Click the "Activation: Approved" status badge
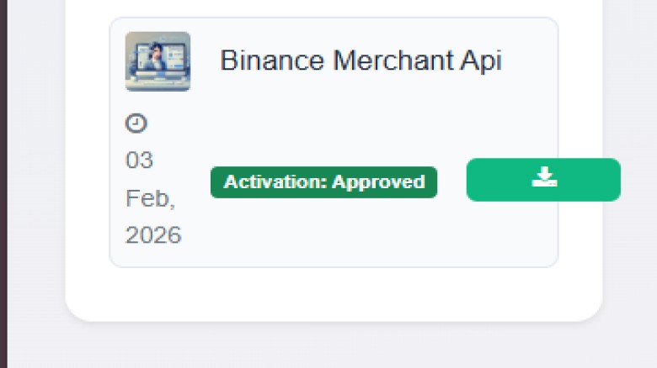 [x=323, y=182]
